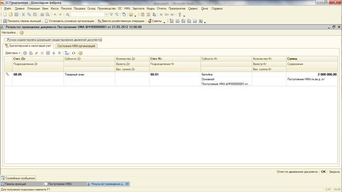Select the Товарный знак cell
The height and width of the screenshot is (192, 342).
89,75
